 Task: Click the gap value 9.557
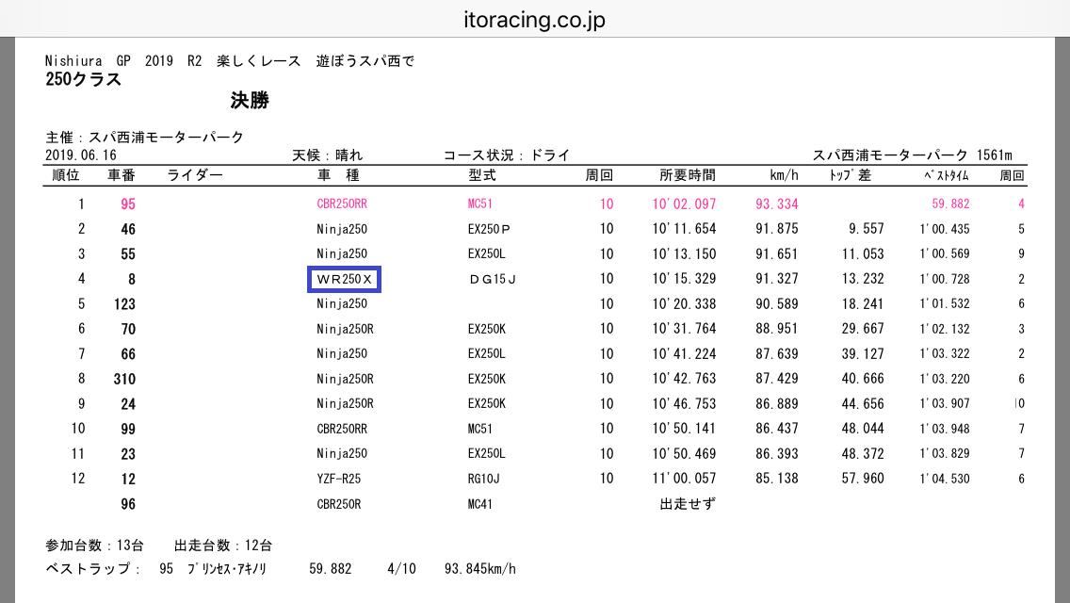[x=866, y=229]
